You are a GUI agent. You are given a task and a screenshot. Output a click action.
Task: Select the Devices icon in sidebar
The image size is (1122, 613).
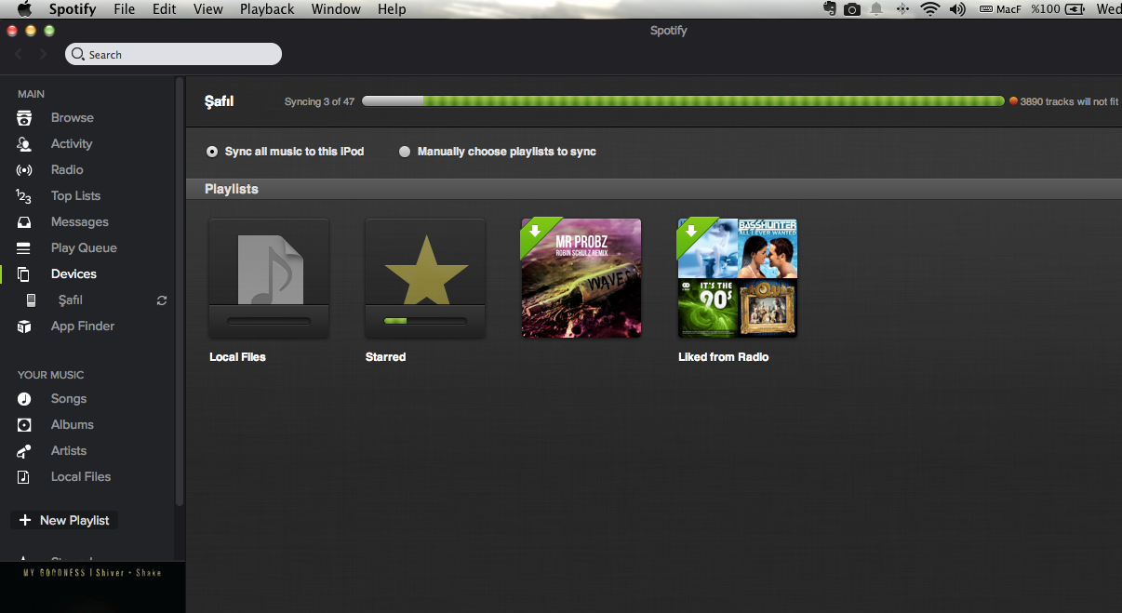(x=24, y=274)
